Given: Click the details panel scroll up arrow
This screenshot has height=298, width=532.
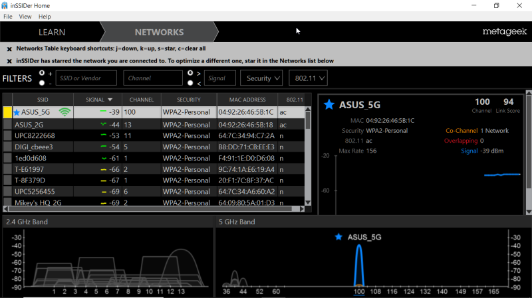Looking at the screenshot, I should (x=529, y=92).
